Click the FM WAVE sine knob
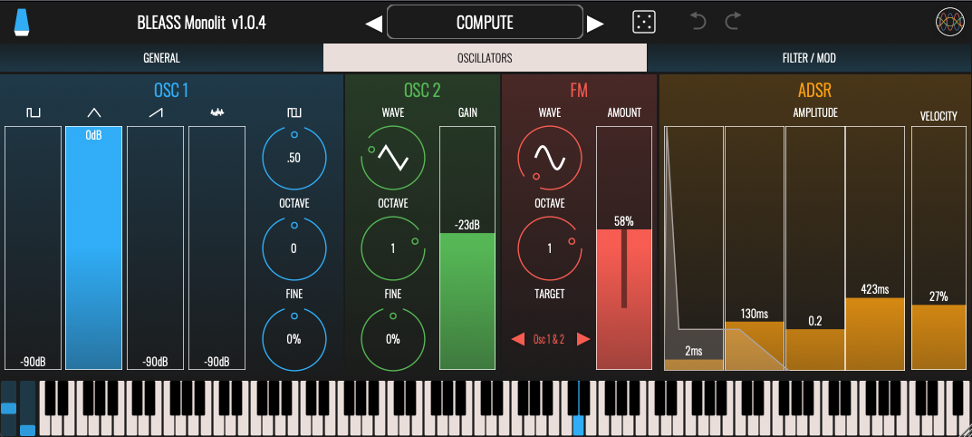 (x=550, y=158)
